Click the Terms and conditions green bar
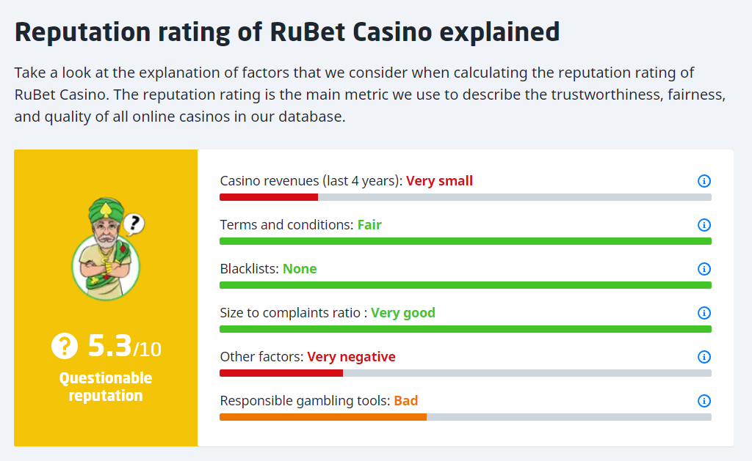This screenshot has width=752, height=461. click(465, 241)
